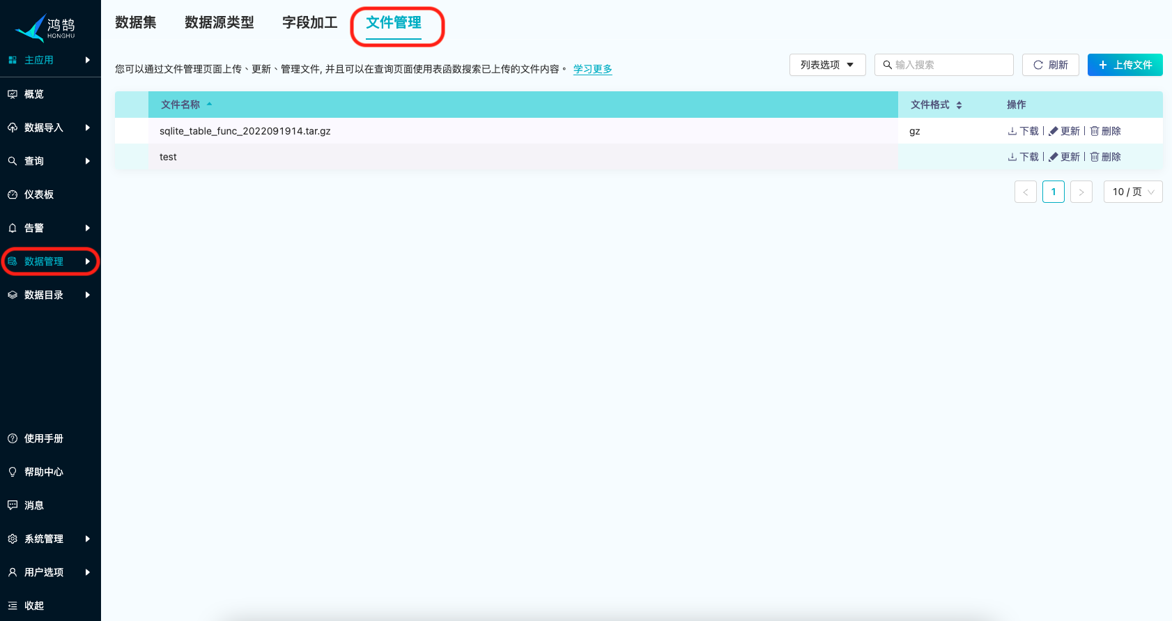This screenshot has height=621, width=1172.
Task: Click the 数据目录 layers icon
Action: (x=13, y=295)
